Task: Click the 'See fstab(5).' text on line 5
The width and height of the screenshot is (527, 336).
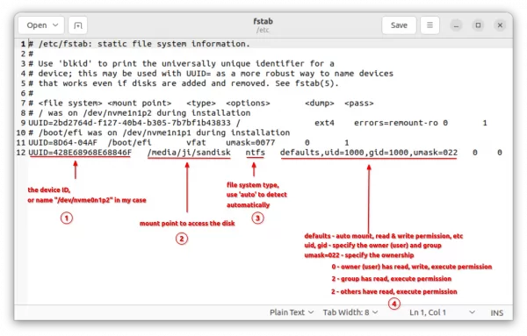Action: pos(307,83)
